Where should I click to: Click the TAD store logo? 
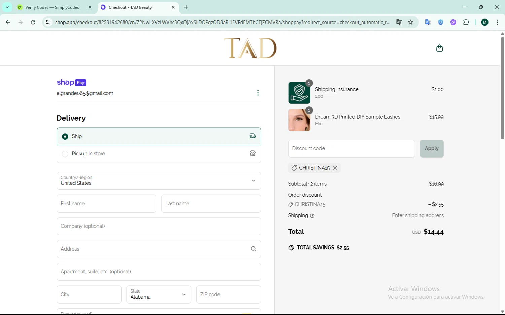[250, 48]
